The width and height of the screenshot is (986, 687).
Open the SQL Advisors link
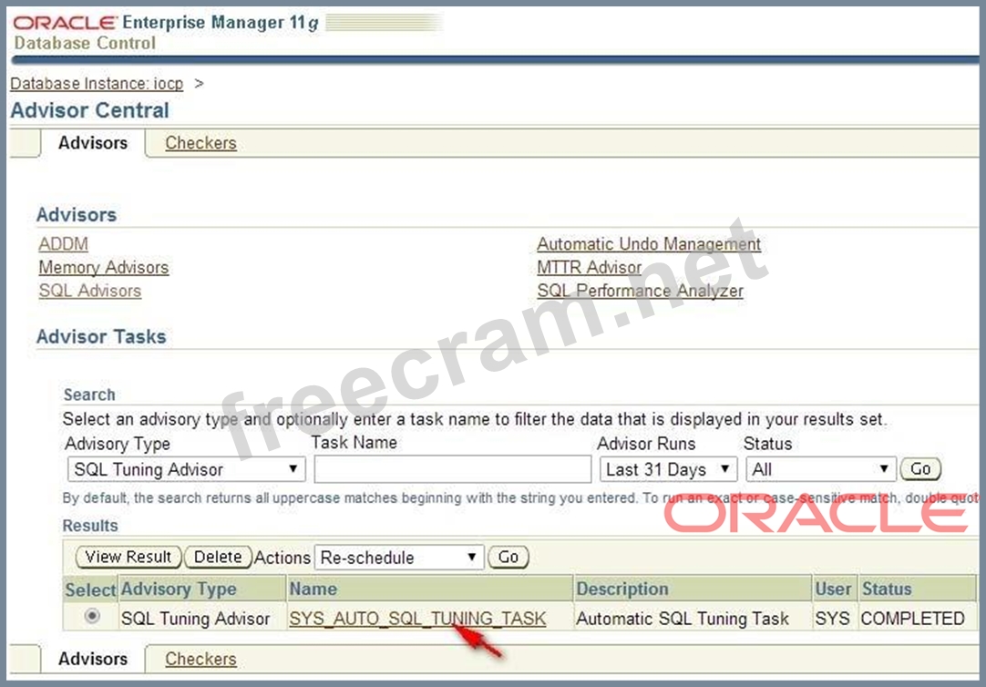[x=90, y=291]
